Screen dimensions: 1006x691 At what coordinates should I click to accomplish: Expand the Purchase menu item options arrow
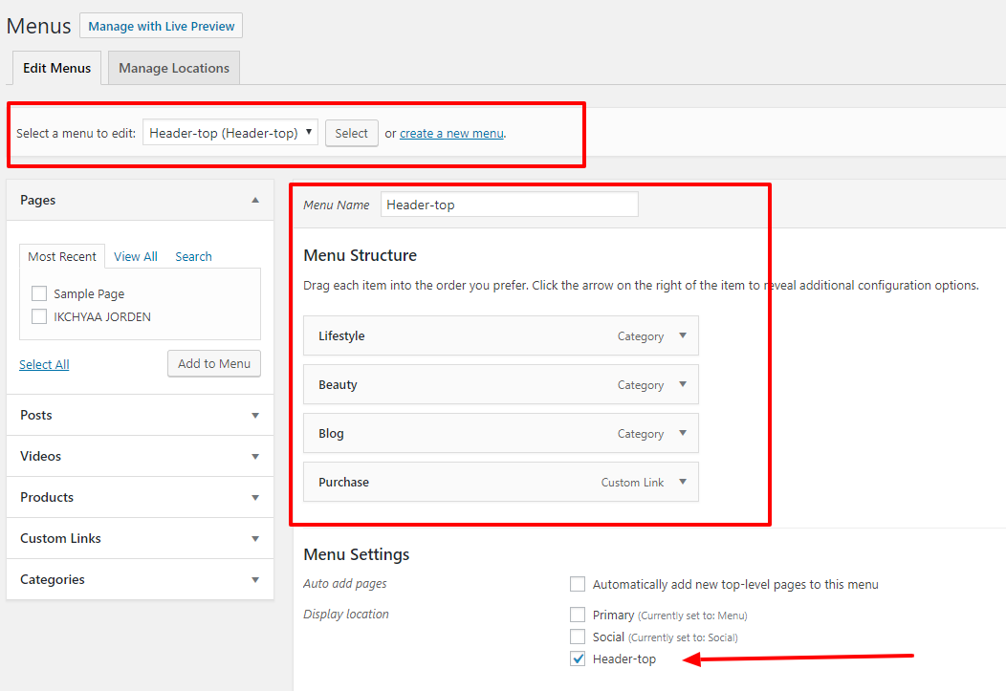click(683, 482)
